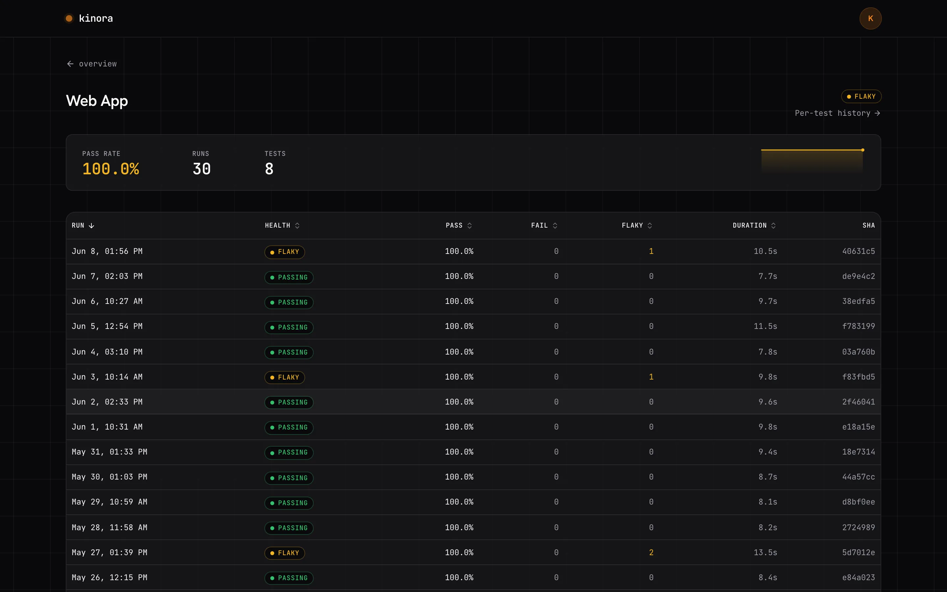Open the May 29, 10:59 AM run
This screenshot has width=947, height=592.
473,502
